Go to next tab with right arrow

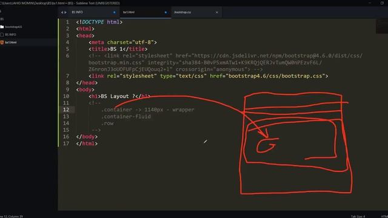65,12
